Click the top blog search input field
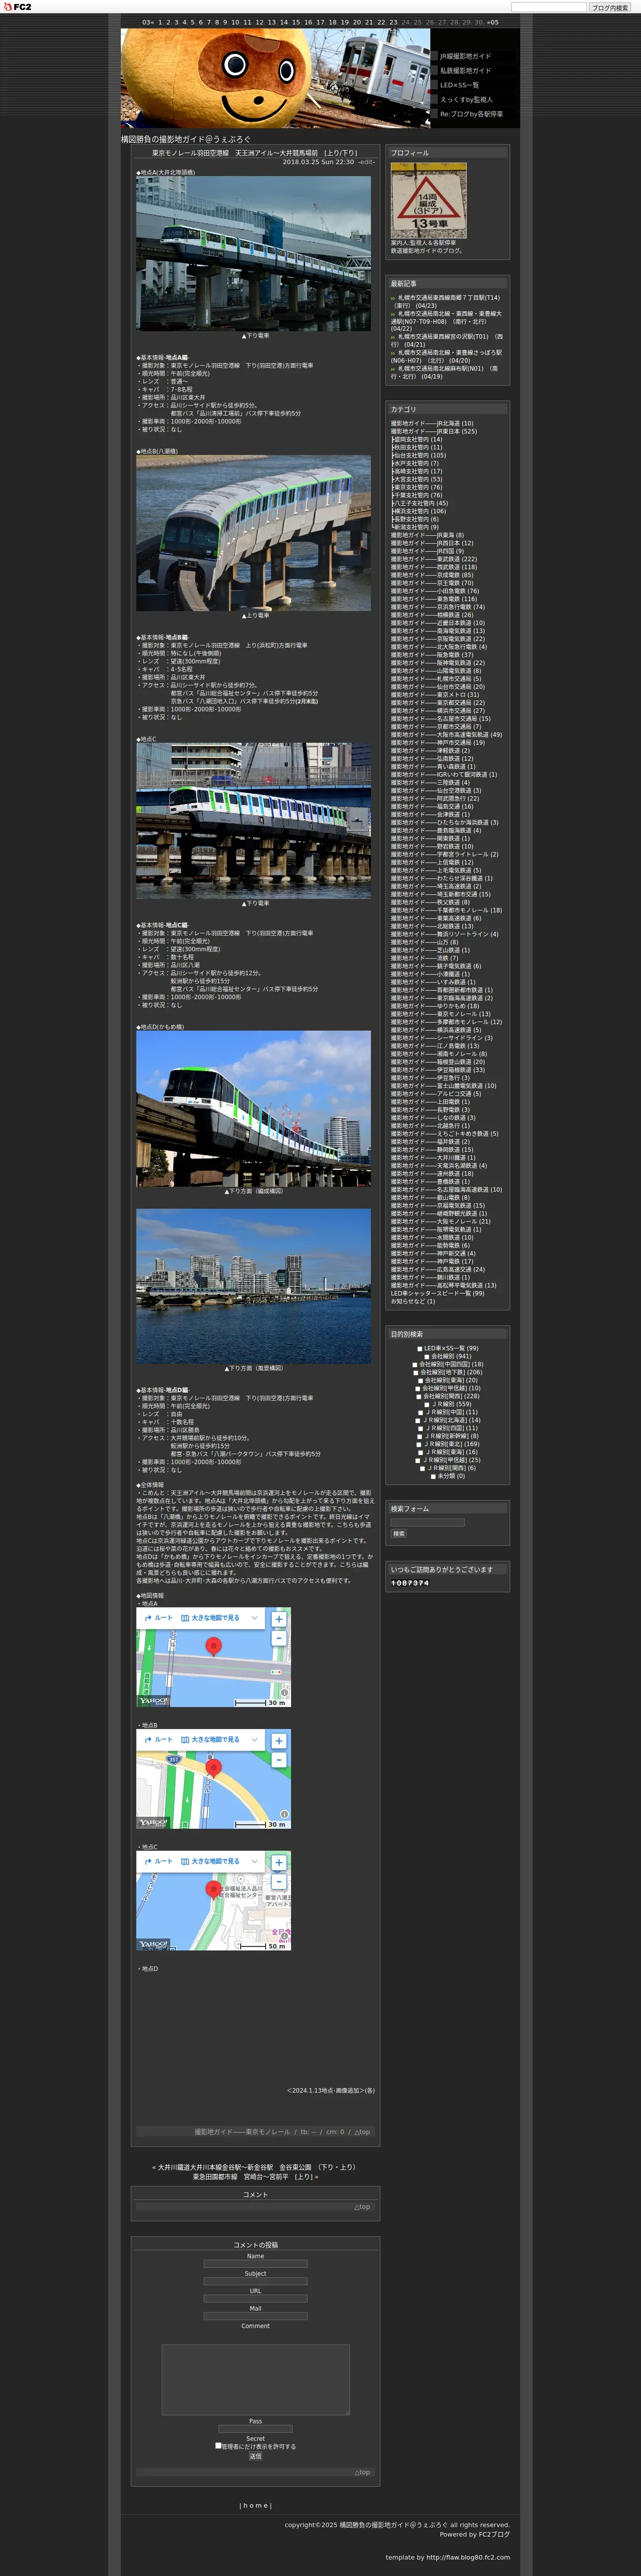 (x=548, y=7)
